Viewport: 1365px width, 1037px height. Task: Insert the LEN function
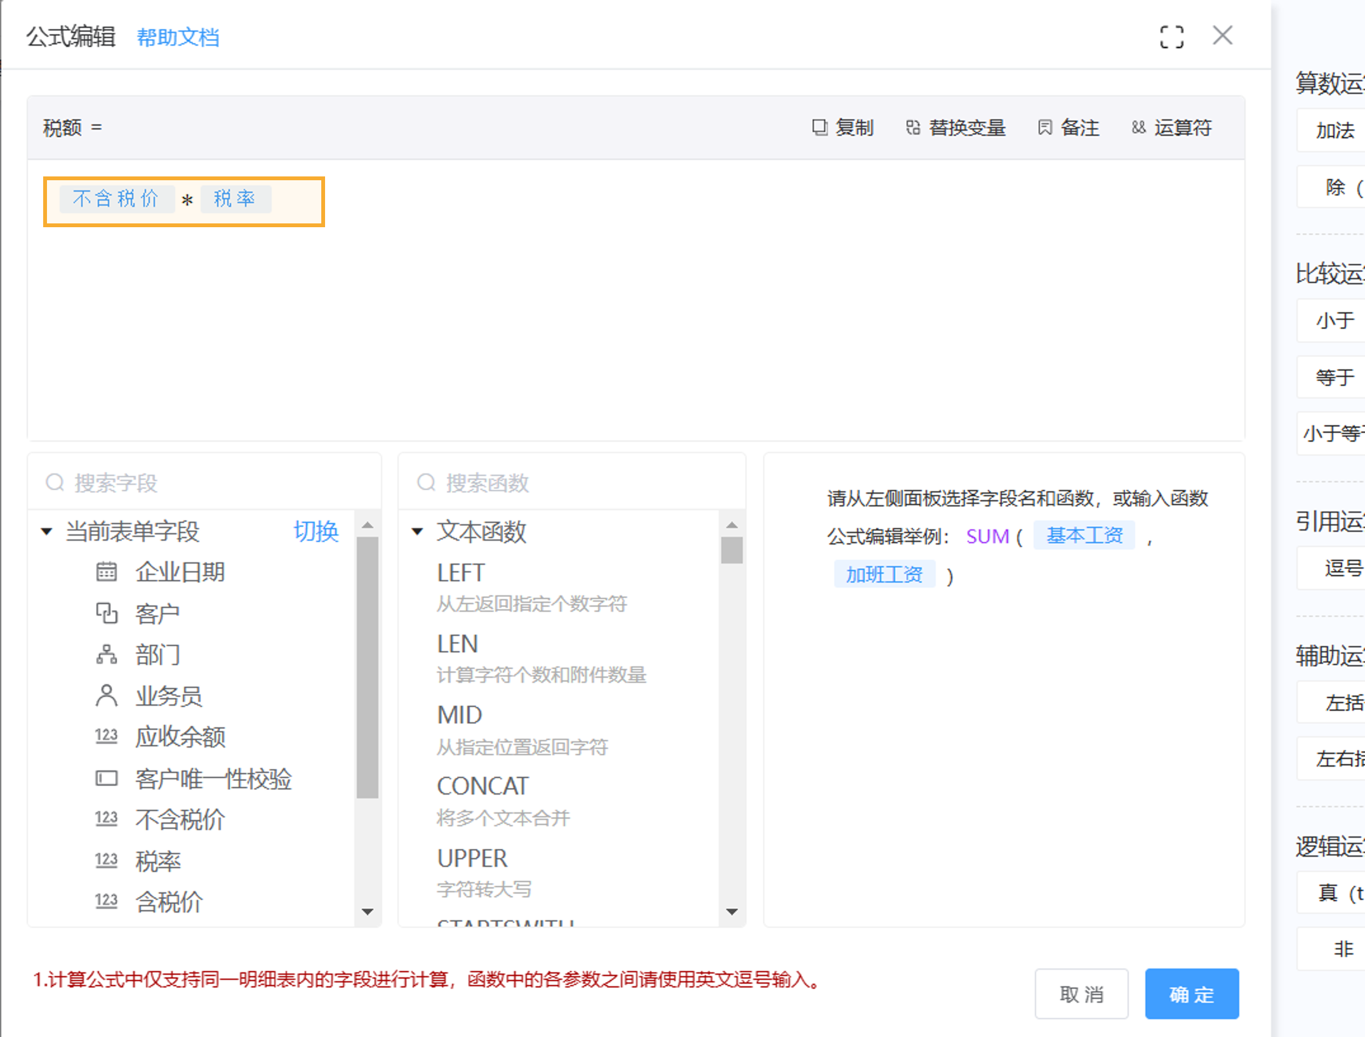[x=457, y=644]
